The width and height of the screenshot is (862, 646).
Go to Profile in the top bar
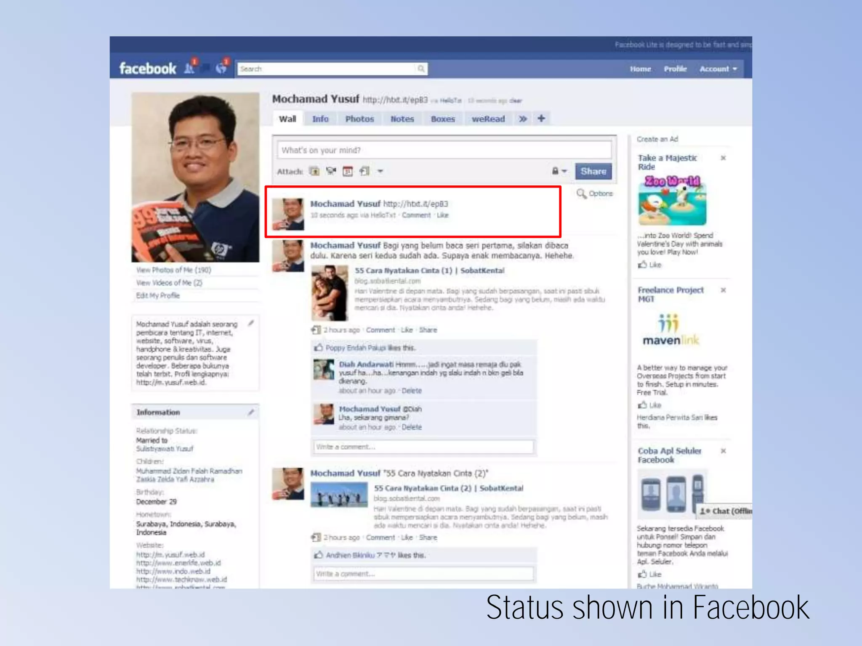point(675,69)
